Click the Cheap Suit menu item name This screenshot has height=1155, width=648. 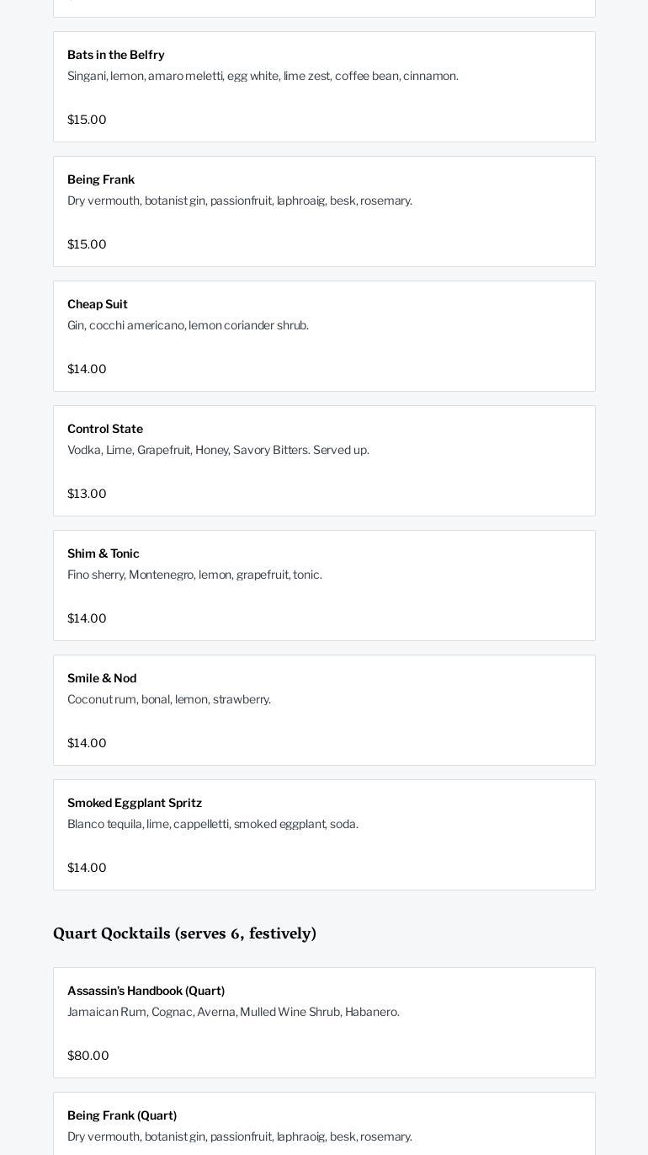[x=98, y=304]
